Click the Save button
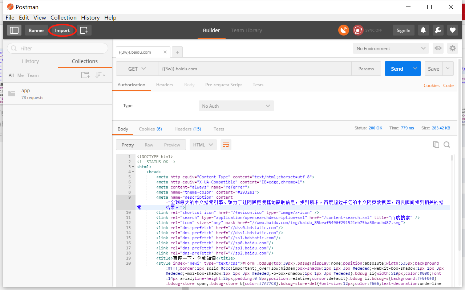 click(434, 69)
